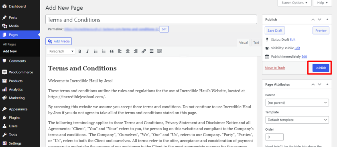Viewport: 337px width, 147px height.
Task: Insert Read More tag
Action: pos(152,51)
